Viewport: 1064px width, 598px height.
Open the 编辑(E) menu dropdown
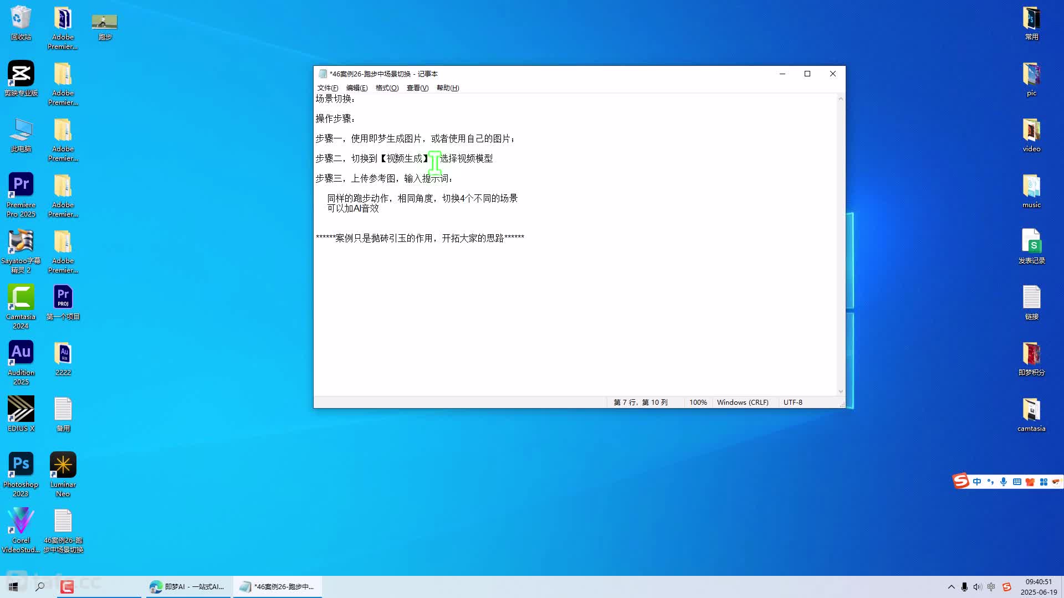(356, 88)
